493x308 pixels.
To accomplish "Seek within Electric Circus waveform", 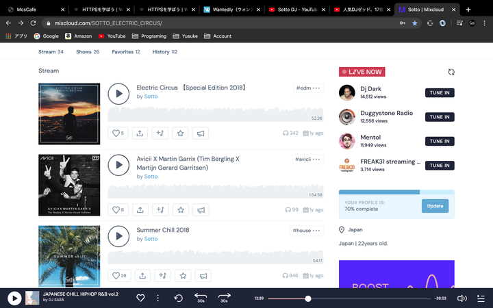I will coord(216,114).
